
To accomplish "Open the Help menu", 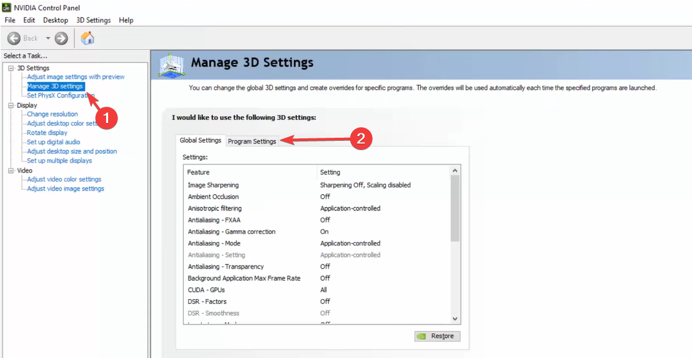I will click(x=125, y=20).
